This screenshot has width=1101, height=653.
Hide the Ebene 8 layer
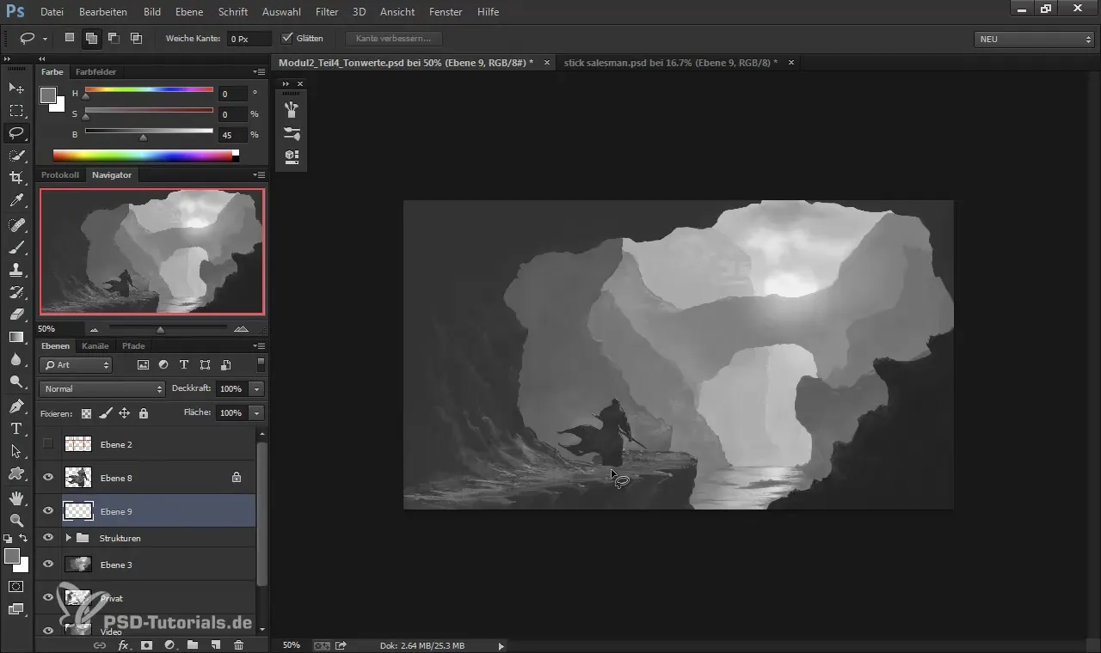tap(48, 478)
